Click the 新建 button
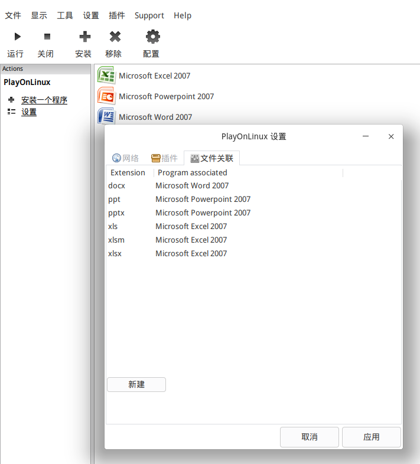The height and width of the screenshot is (464, 420). (136, 384)
